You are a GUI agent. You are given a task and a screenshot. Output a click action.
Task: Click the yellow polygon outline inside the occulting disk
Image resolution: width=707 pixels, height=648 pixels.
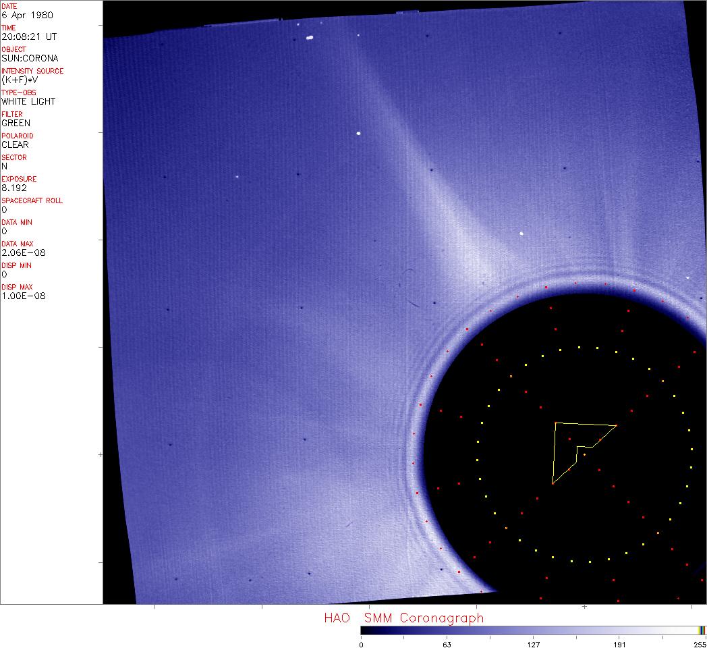coord(554,452)
